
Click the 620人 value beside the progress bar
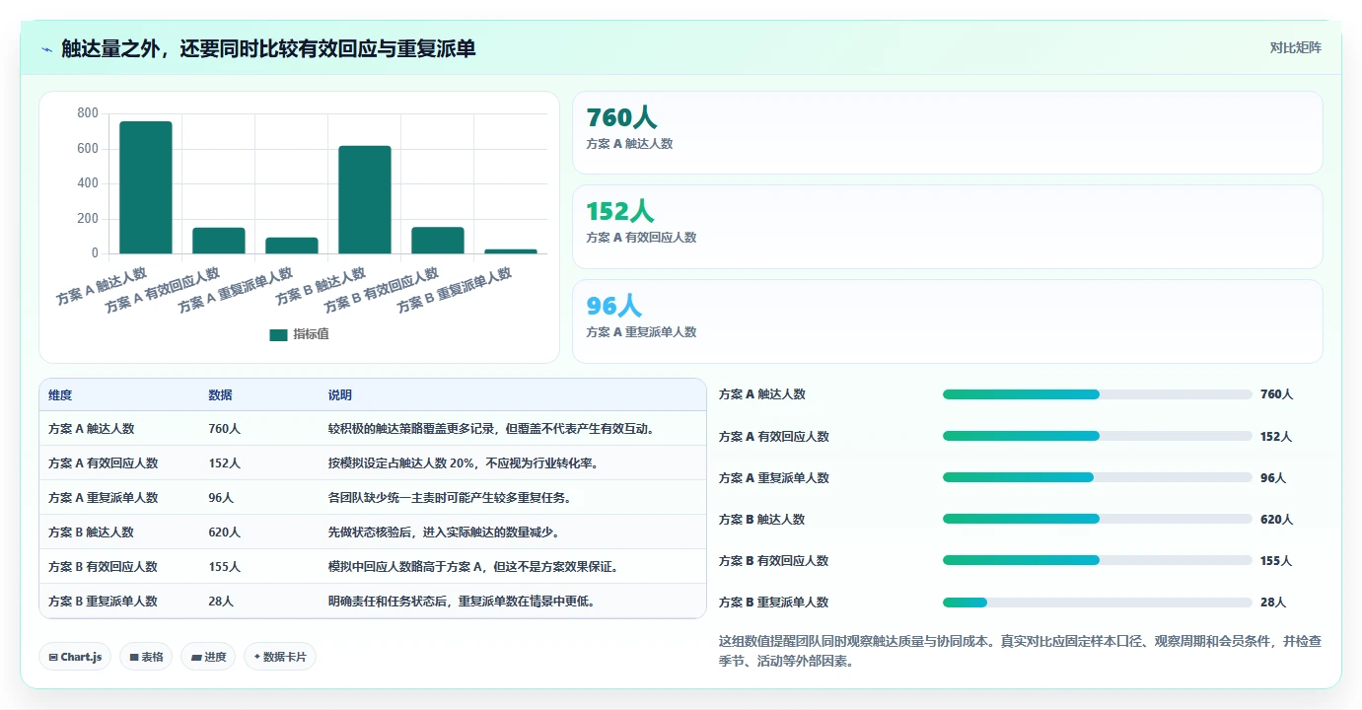(x=1276, y=519)
